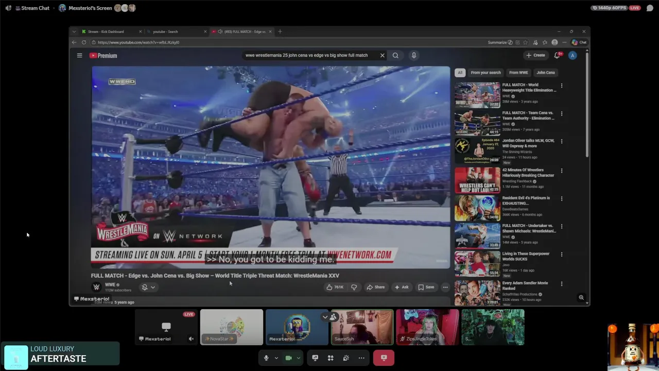Viewport: 659px width, 371px height.
Task: Start voice search with microphone icon
Action: [x=413, y=55]
